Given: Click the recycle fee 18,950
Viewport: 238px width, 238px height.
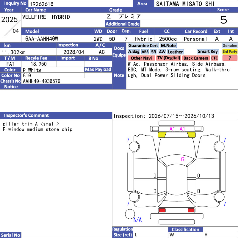Looking at the screenshot, I should coord(39,64).
